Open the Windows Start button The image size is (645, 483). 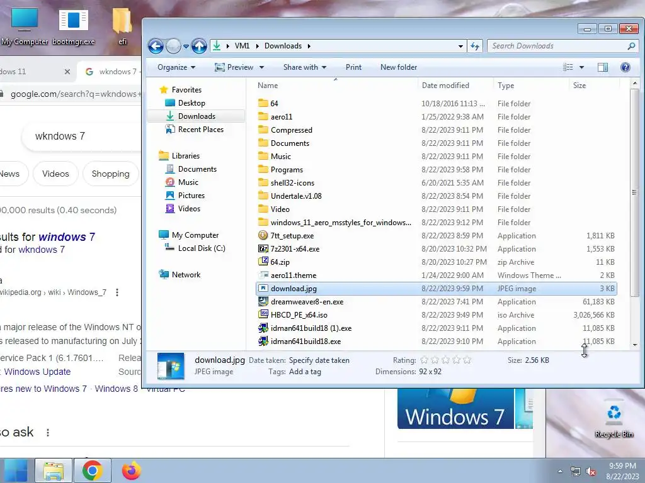pos(16,470)
